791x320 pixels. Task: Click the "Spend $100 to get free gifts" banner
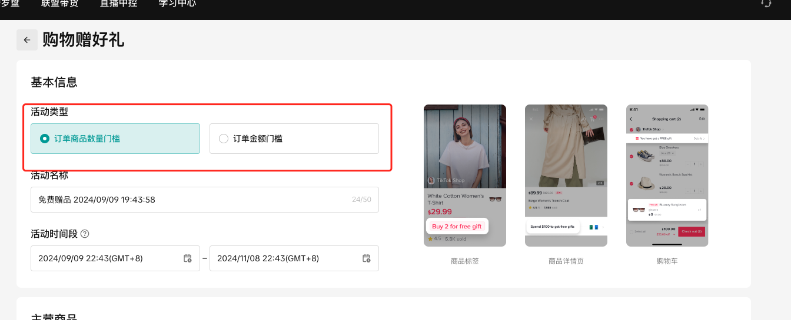pyautogui.click(x=552, y=227)
